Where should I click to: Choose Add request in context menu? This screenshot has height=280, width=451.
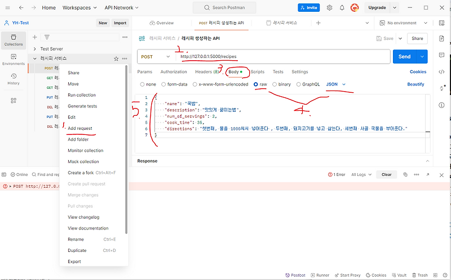[80, 128]
